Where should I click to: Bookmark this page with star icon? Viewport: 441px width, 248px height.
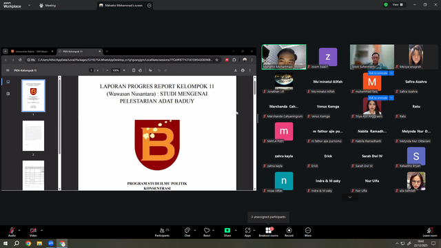(x=217, y=60)
